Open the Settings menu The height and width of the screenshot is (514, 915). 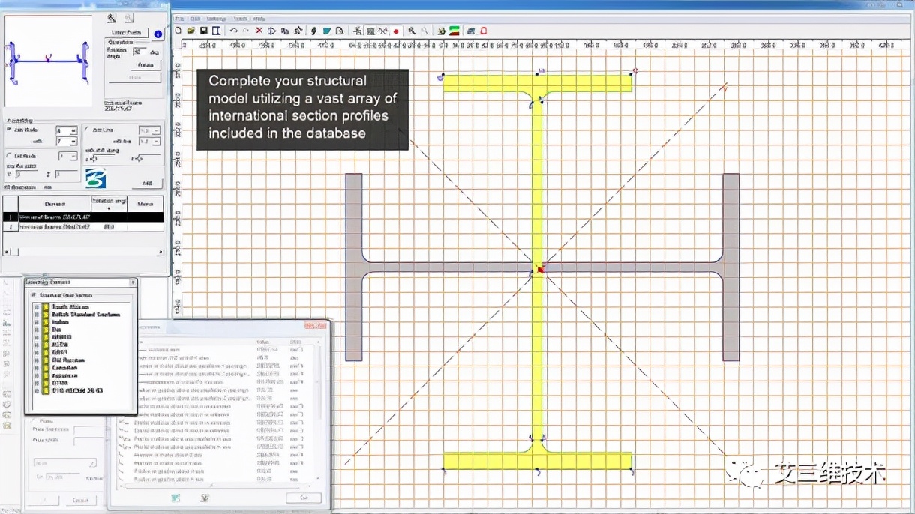217,18
